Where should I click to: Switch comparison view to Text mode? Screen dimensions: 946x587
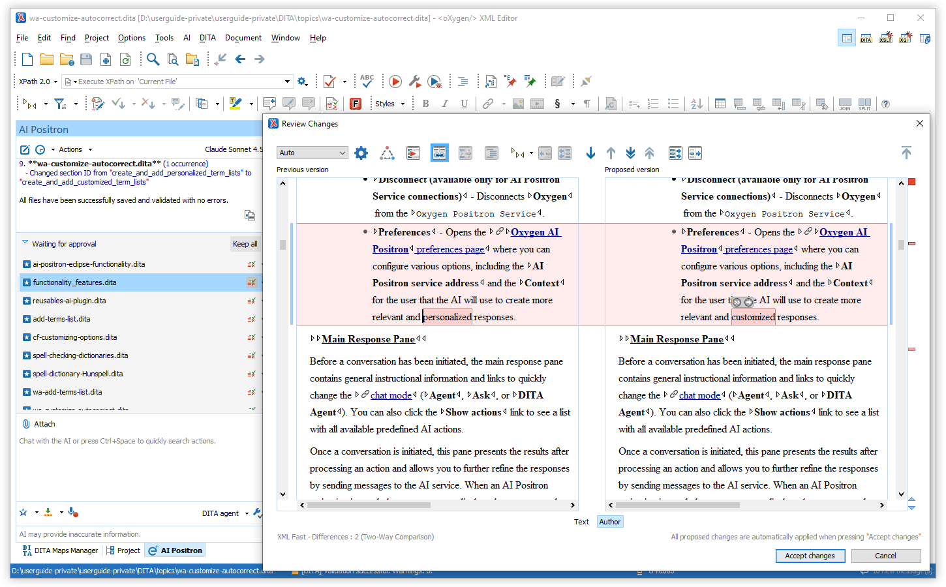(581, 522)
